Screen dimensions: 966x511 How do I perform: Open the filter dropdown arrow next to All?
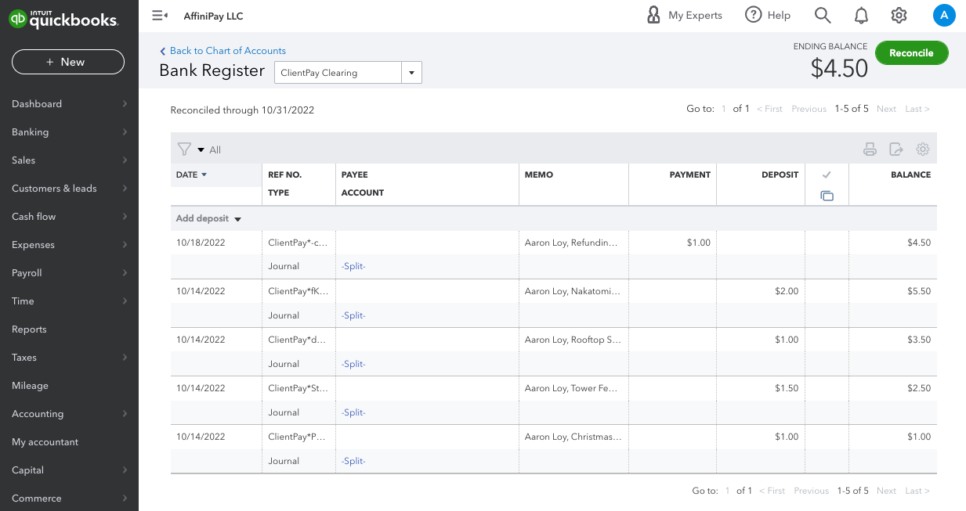[201, 149]
